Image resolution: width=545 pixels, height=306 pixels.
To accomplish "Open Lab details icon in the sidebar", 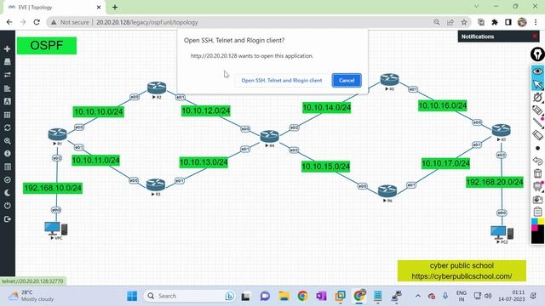I will click(x=8, y=167).
